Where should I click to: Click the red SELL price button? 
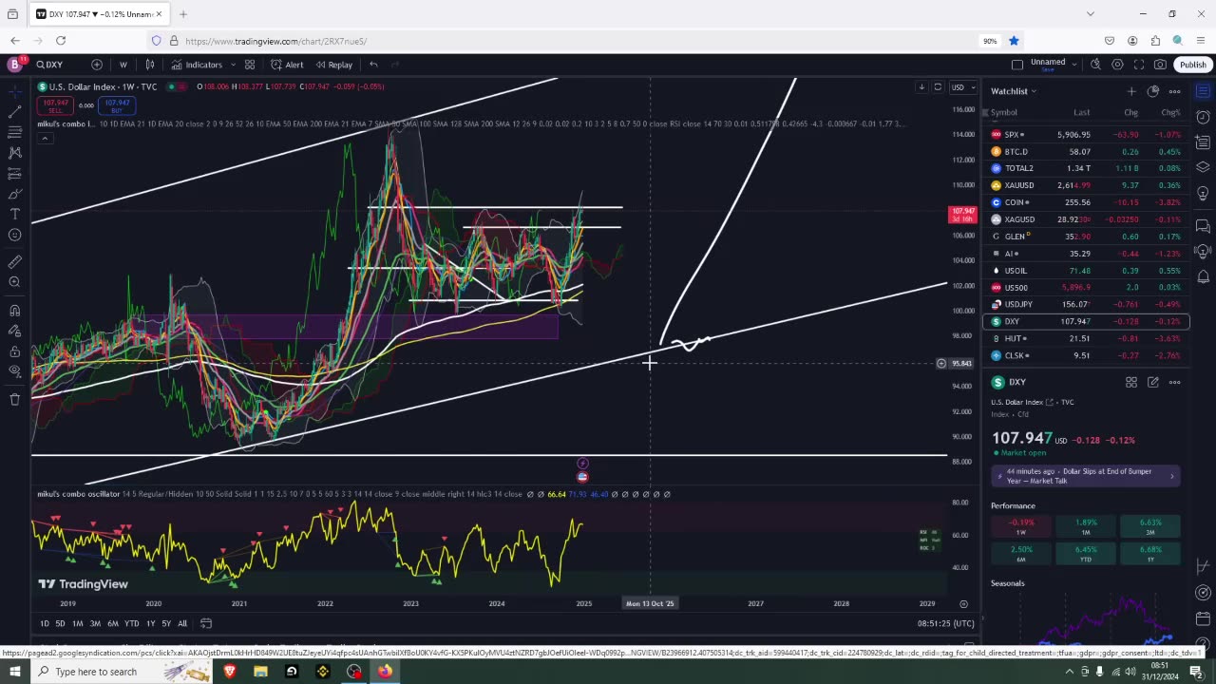tap(55, 105)
